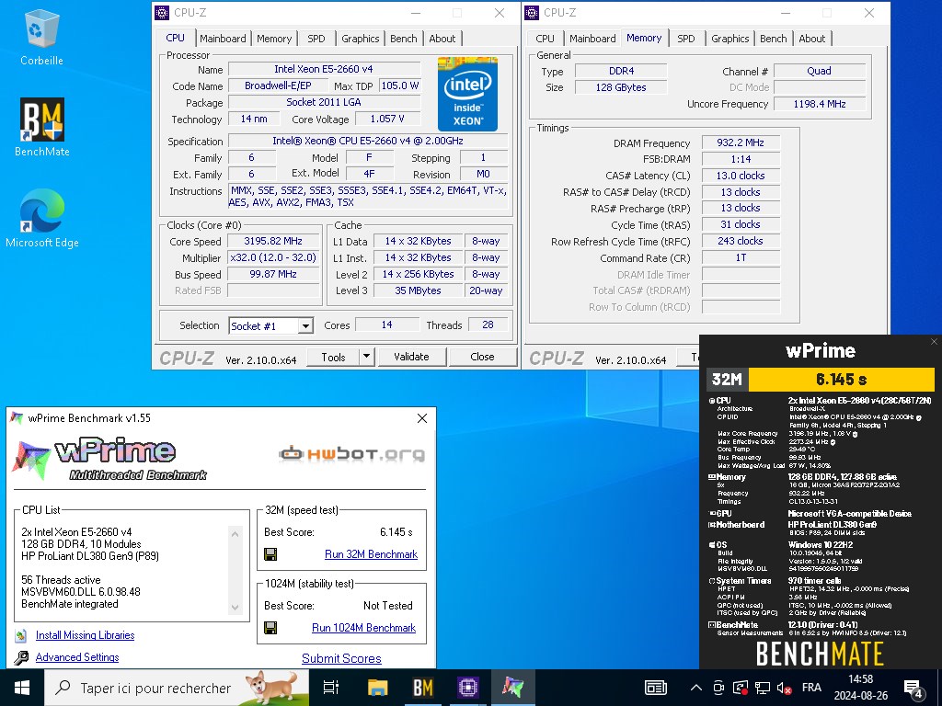Click the security warning tray icon
This screenshot has width=942, height=706.
pos(741,688)
